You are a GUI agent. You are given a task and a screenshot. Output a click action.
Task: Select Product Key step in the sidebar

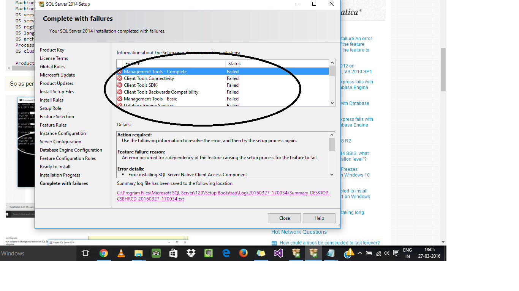coord(52,50)
